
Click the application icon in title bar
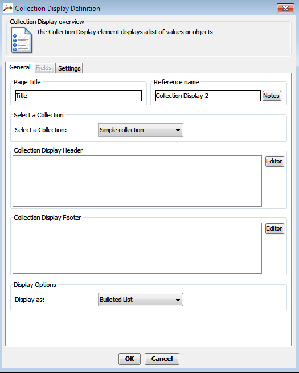click(x=7, y=9)
